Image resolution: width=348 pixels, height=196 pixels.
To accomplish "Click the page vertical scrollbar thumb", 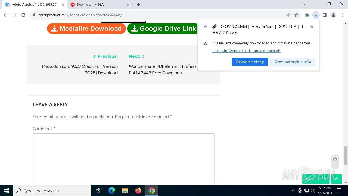I will pos(346,155).
